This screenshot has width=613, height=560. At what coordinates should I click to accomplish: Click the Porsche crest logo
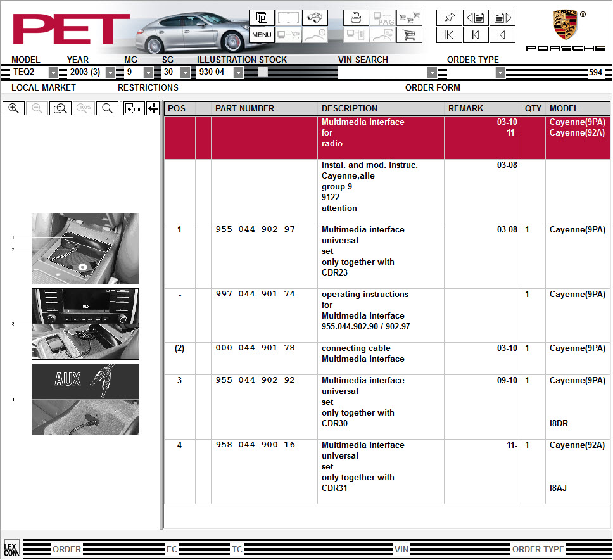point(566,24)
